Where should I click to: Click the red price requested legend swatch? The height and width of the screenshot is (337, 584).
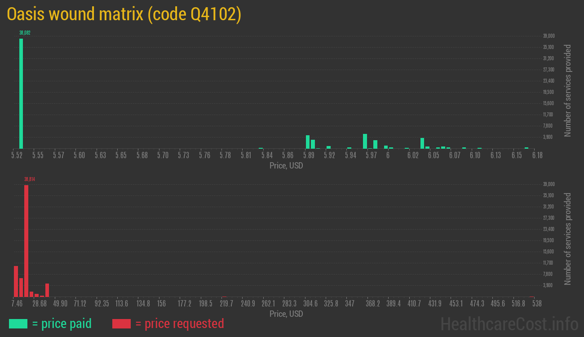click(x=121, y=324)
